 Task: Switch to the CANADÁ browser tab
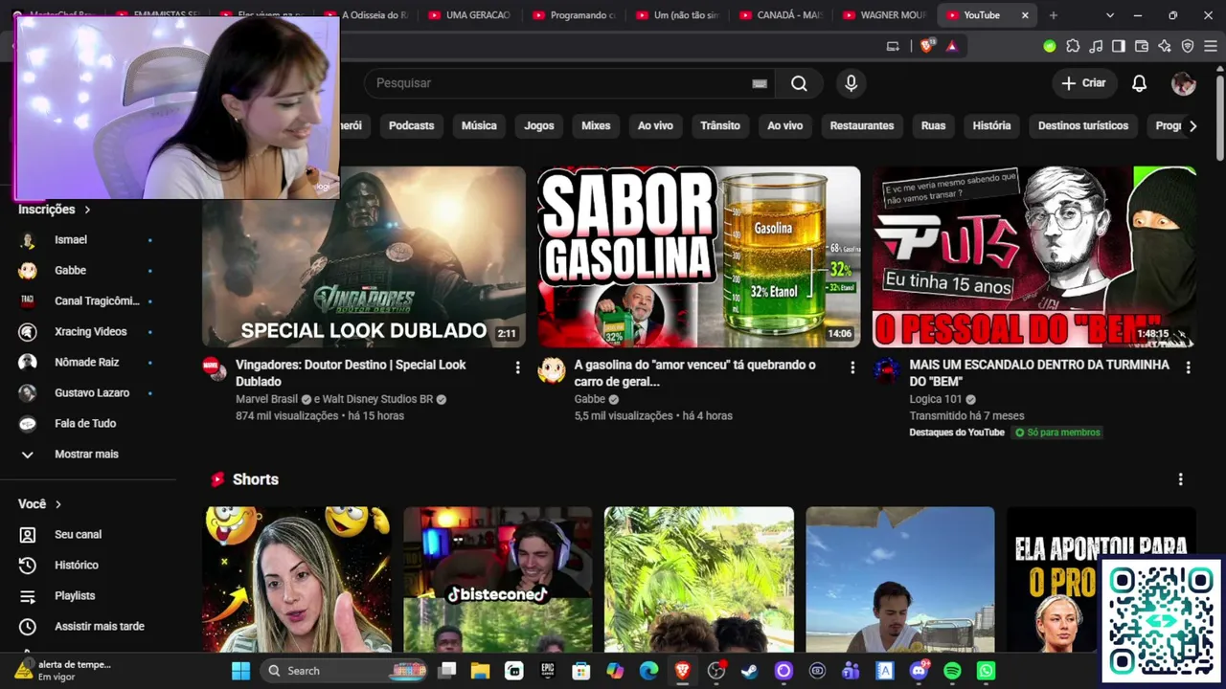coord(781,15)
